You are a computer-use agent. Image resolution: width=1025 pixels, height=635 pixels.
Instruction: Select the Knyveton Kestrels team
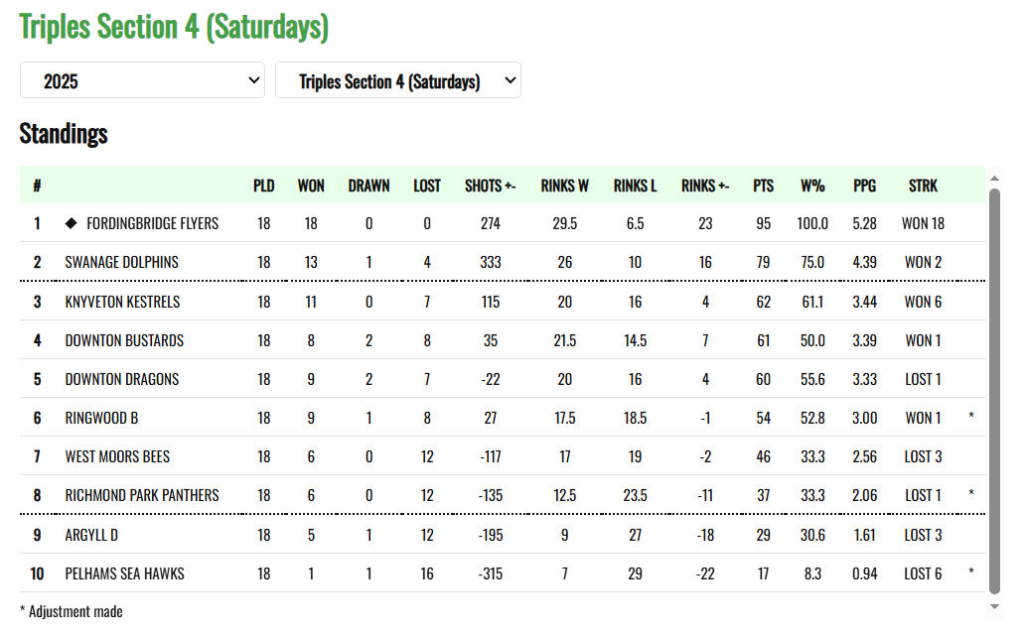(x=122, y=302)
